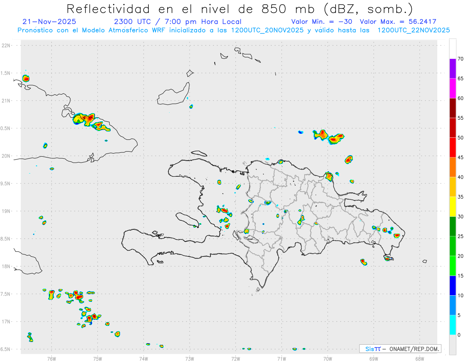The image size is (471, 364).
Task: Select the '73W' longitude label
Action: (x=190, y=359)
